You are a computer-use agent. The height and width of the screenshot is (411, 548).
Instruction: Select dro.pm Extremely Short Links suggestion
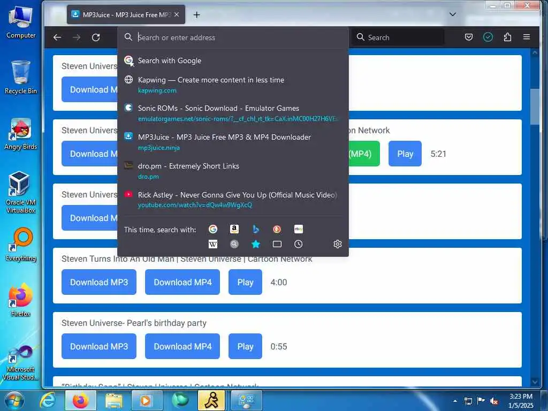tap(233, 171)
